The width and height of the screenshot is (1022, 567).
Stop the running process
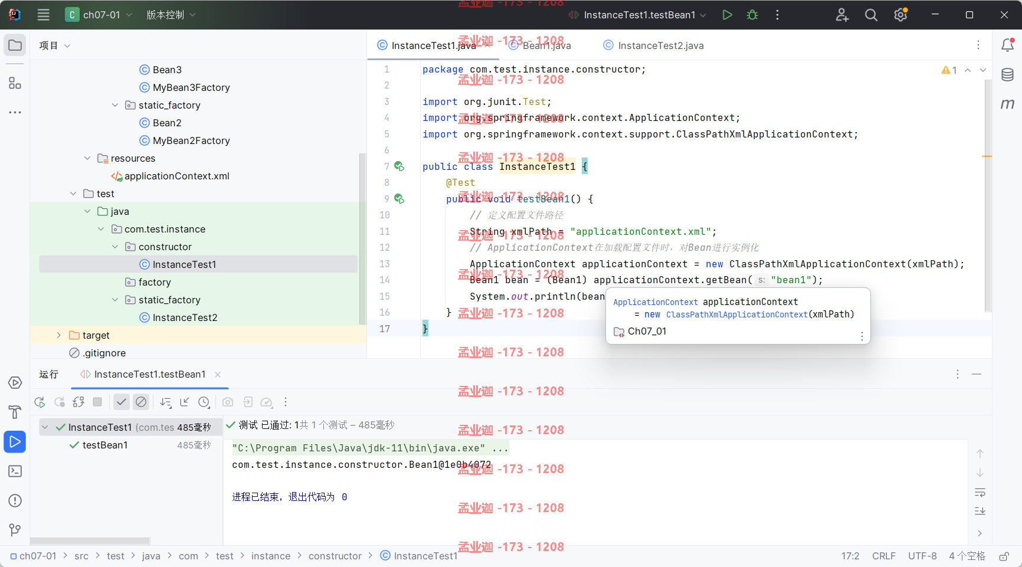[x=97, y=402]
